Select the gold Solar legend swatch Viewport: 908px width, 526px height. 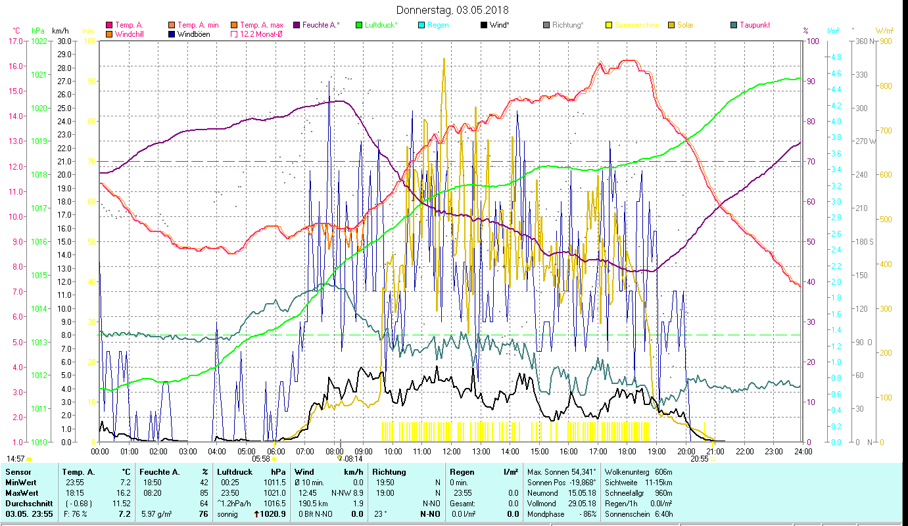[671, 25]
